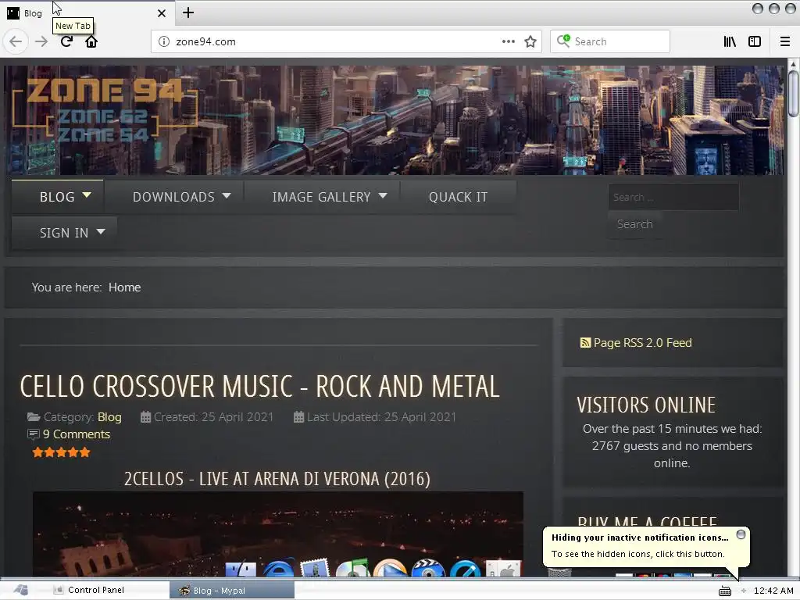Open Control Panel from the taskbar

pyautogui.click(x=90, y=591)
